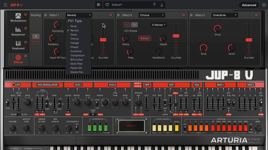The width and height of the screenshot is (268, 150).
Task: Choose BitCrusher in FX1 Type menu
Action: tap(77, 60)
